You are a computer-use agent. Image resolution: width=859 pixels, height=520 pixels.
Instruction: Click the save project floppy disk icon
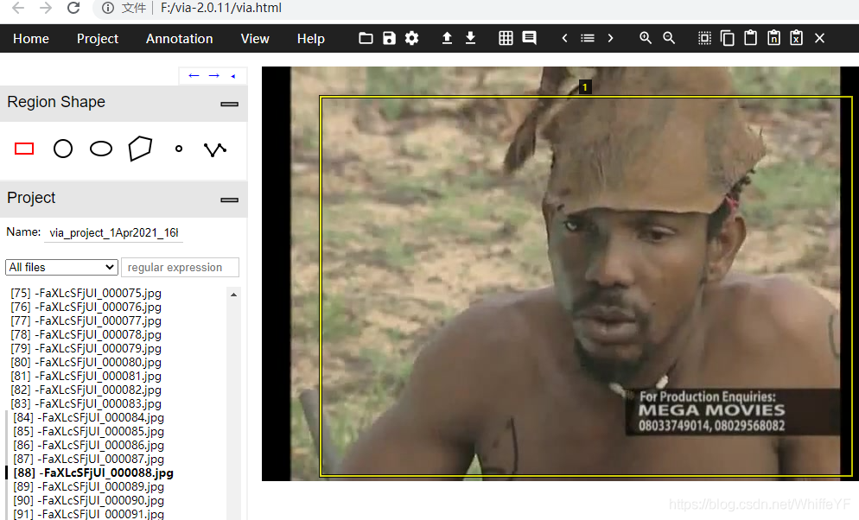pos(389,38)
